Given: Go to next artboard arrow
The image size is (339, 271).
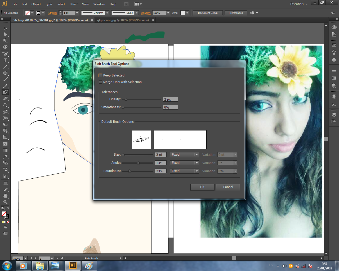Looking at the screenshot, I should pos(57,258).
